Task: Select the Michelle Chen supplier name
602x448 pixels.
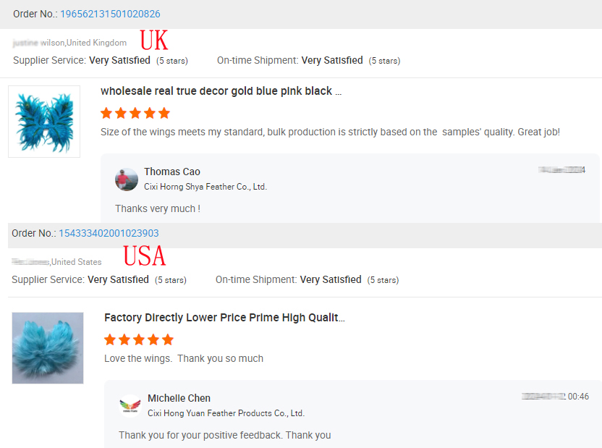Action: (x=179, y=398)
